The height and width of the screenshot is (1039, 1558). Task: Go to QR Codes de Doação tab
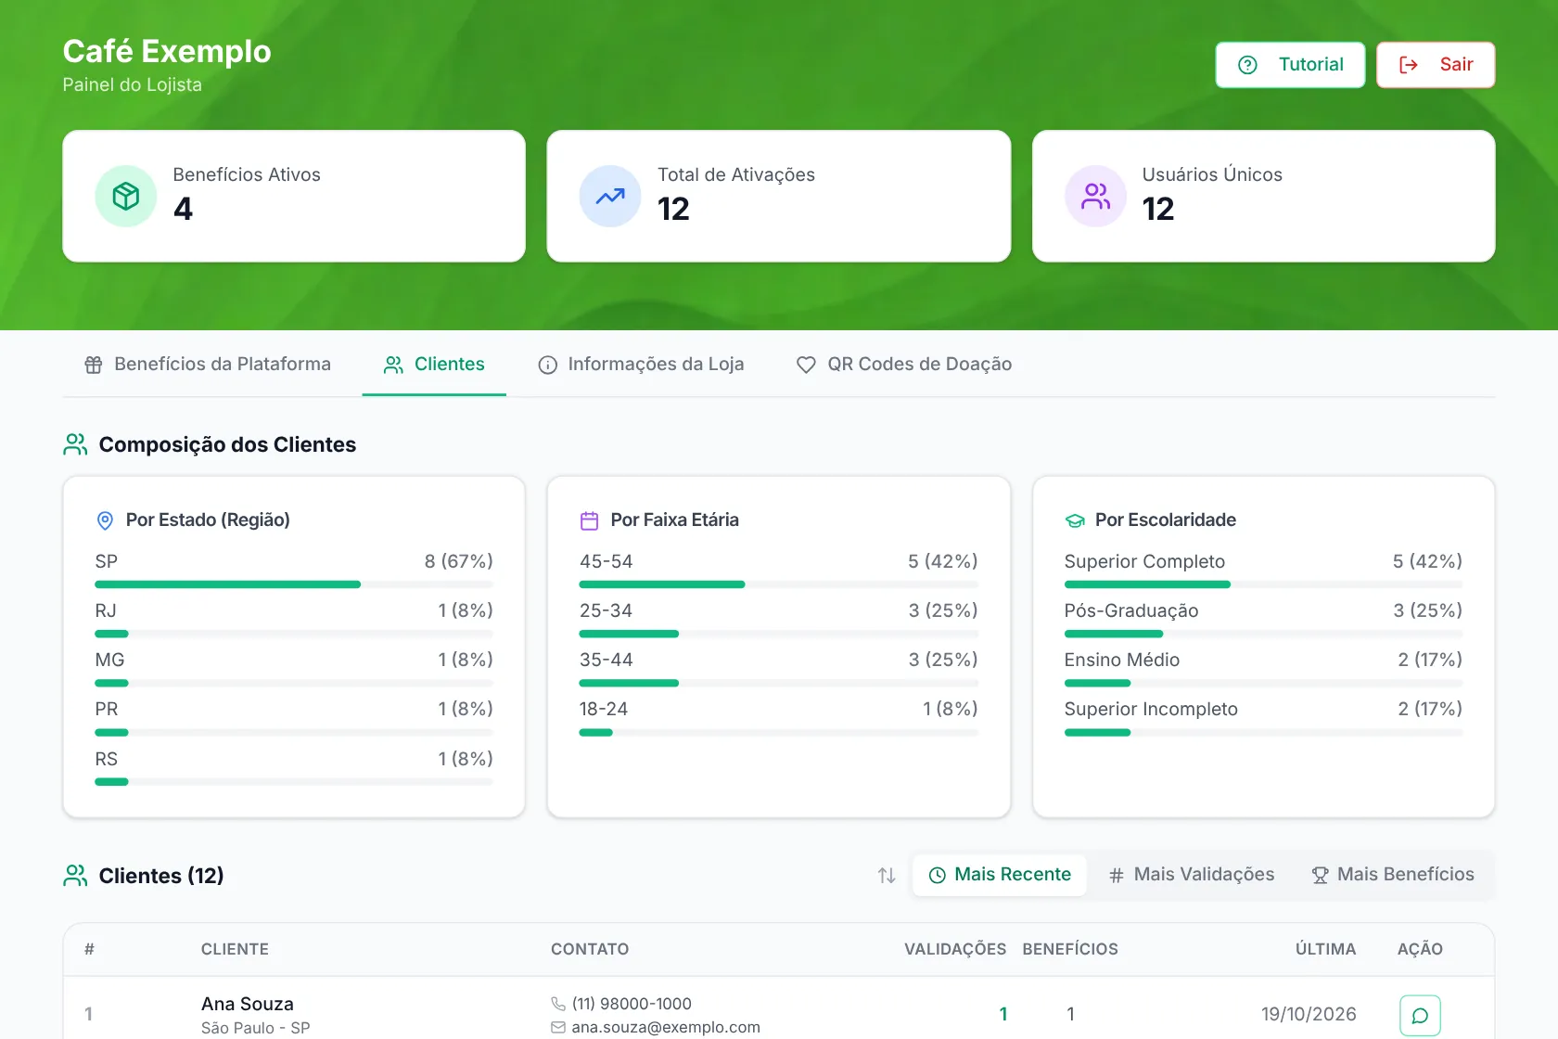[x=904, y=365]
